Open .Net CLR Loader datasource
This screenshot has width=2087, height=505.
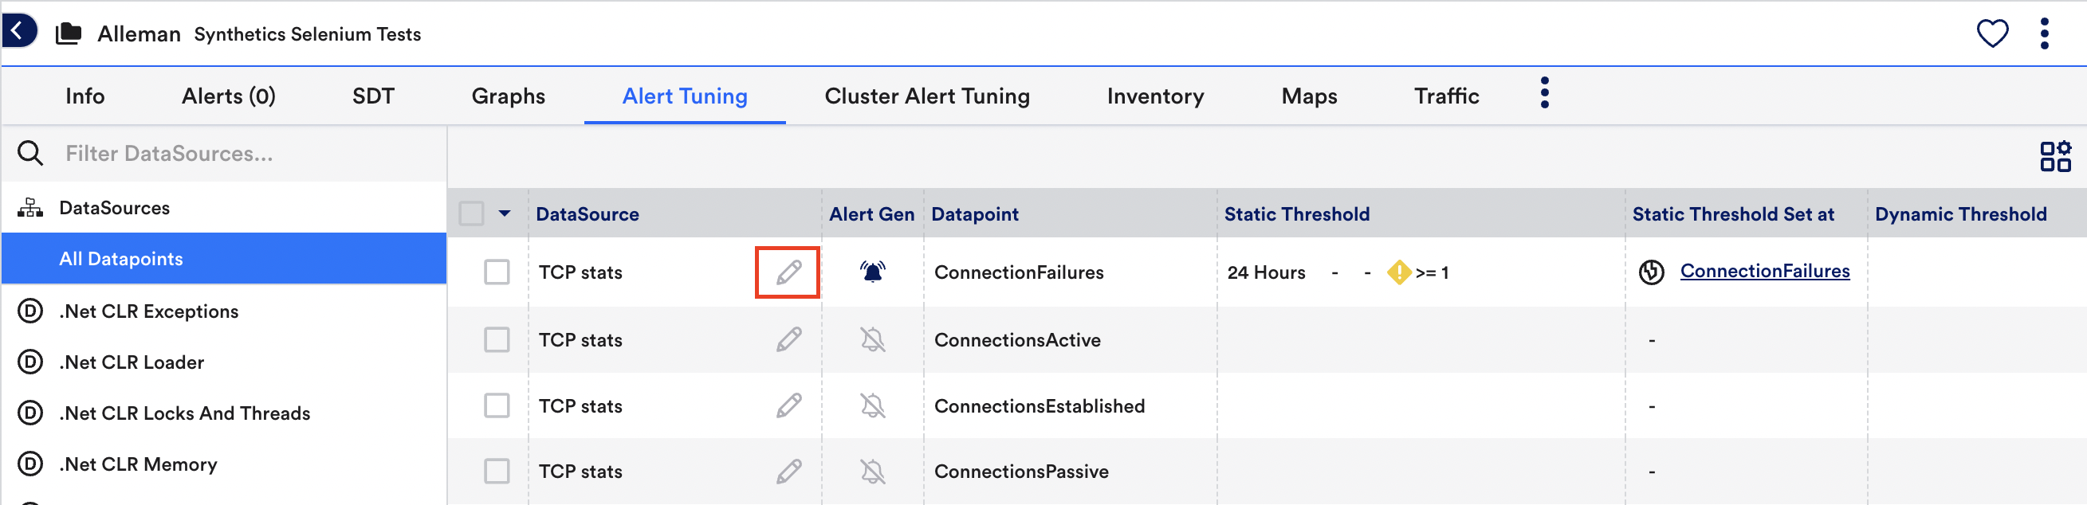[132, 362]
